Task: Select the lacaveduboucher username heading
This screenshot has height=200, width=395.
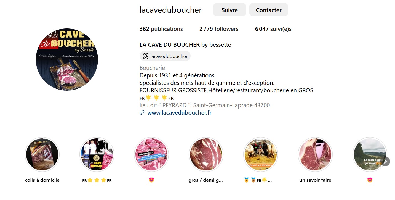Action: click(x=171, y=10)
